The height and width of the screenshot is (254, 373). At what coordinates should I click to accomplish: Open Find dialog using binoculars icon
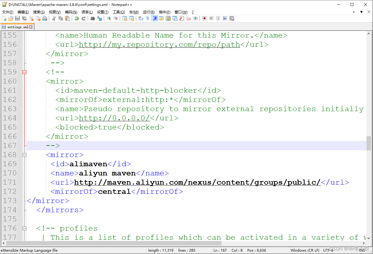(x=93, y=18)
